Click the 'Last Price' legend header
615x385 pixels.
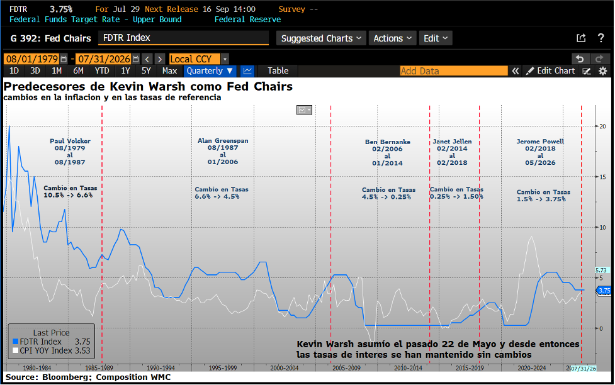click(52, 332)
